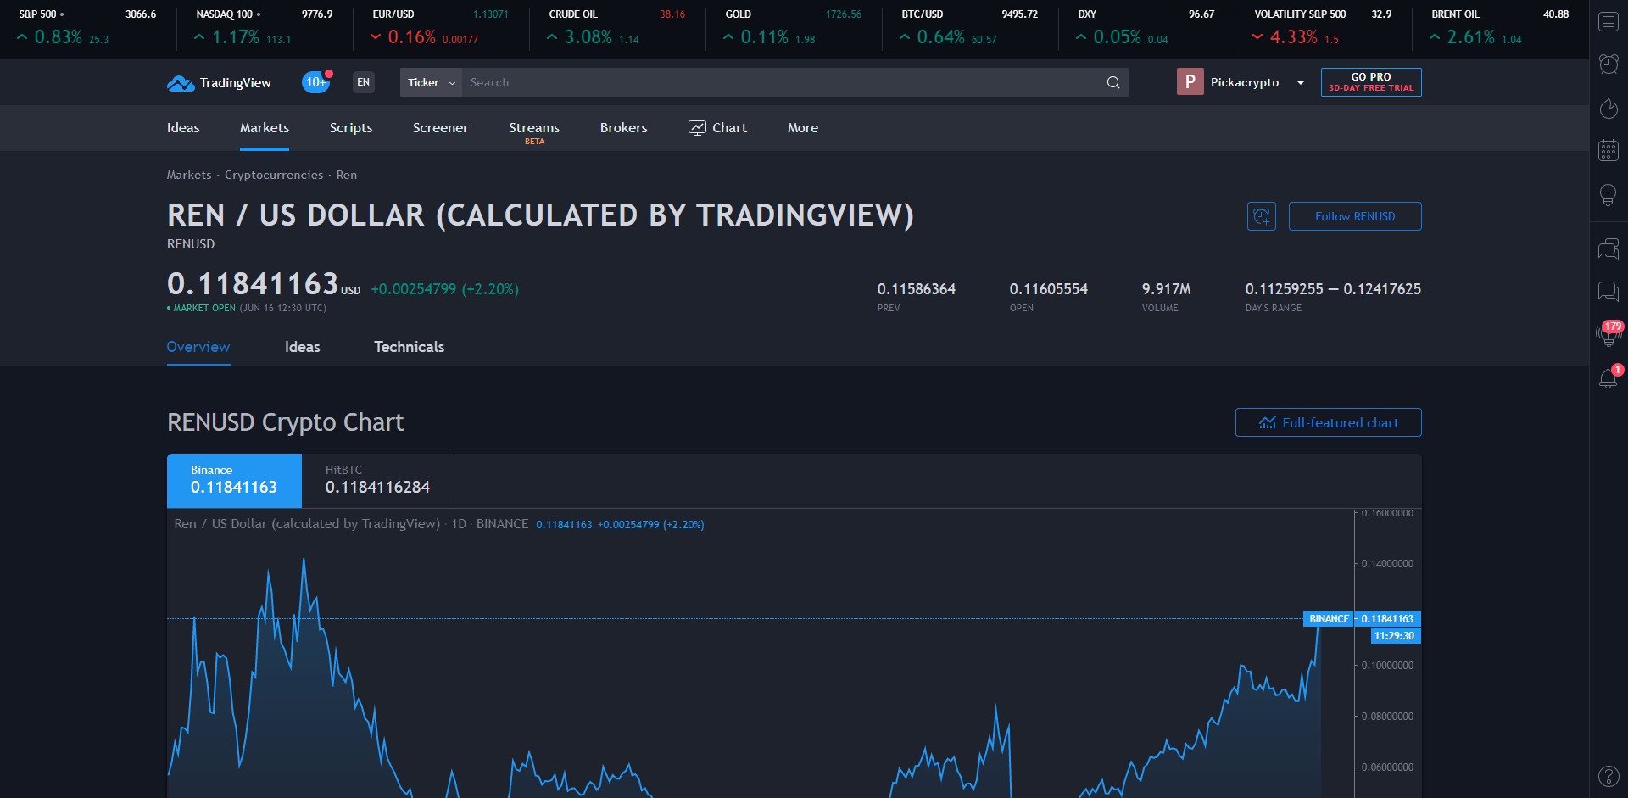The height and width of the screenshot is (798, 1628).
Task: Open the CRUDE OIL ticker tile
Action: point(616,27)
